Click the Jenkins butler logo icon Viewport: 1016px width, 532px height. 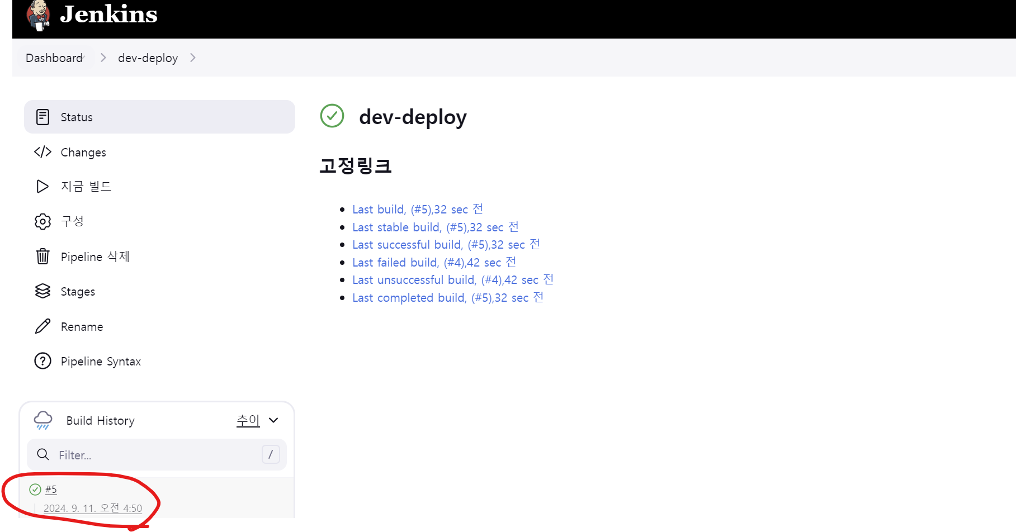(x=38, y=15)
